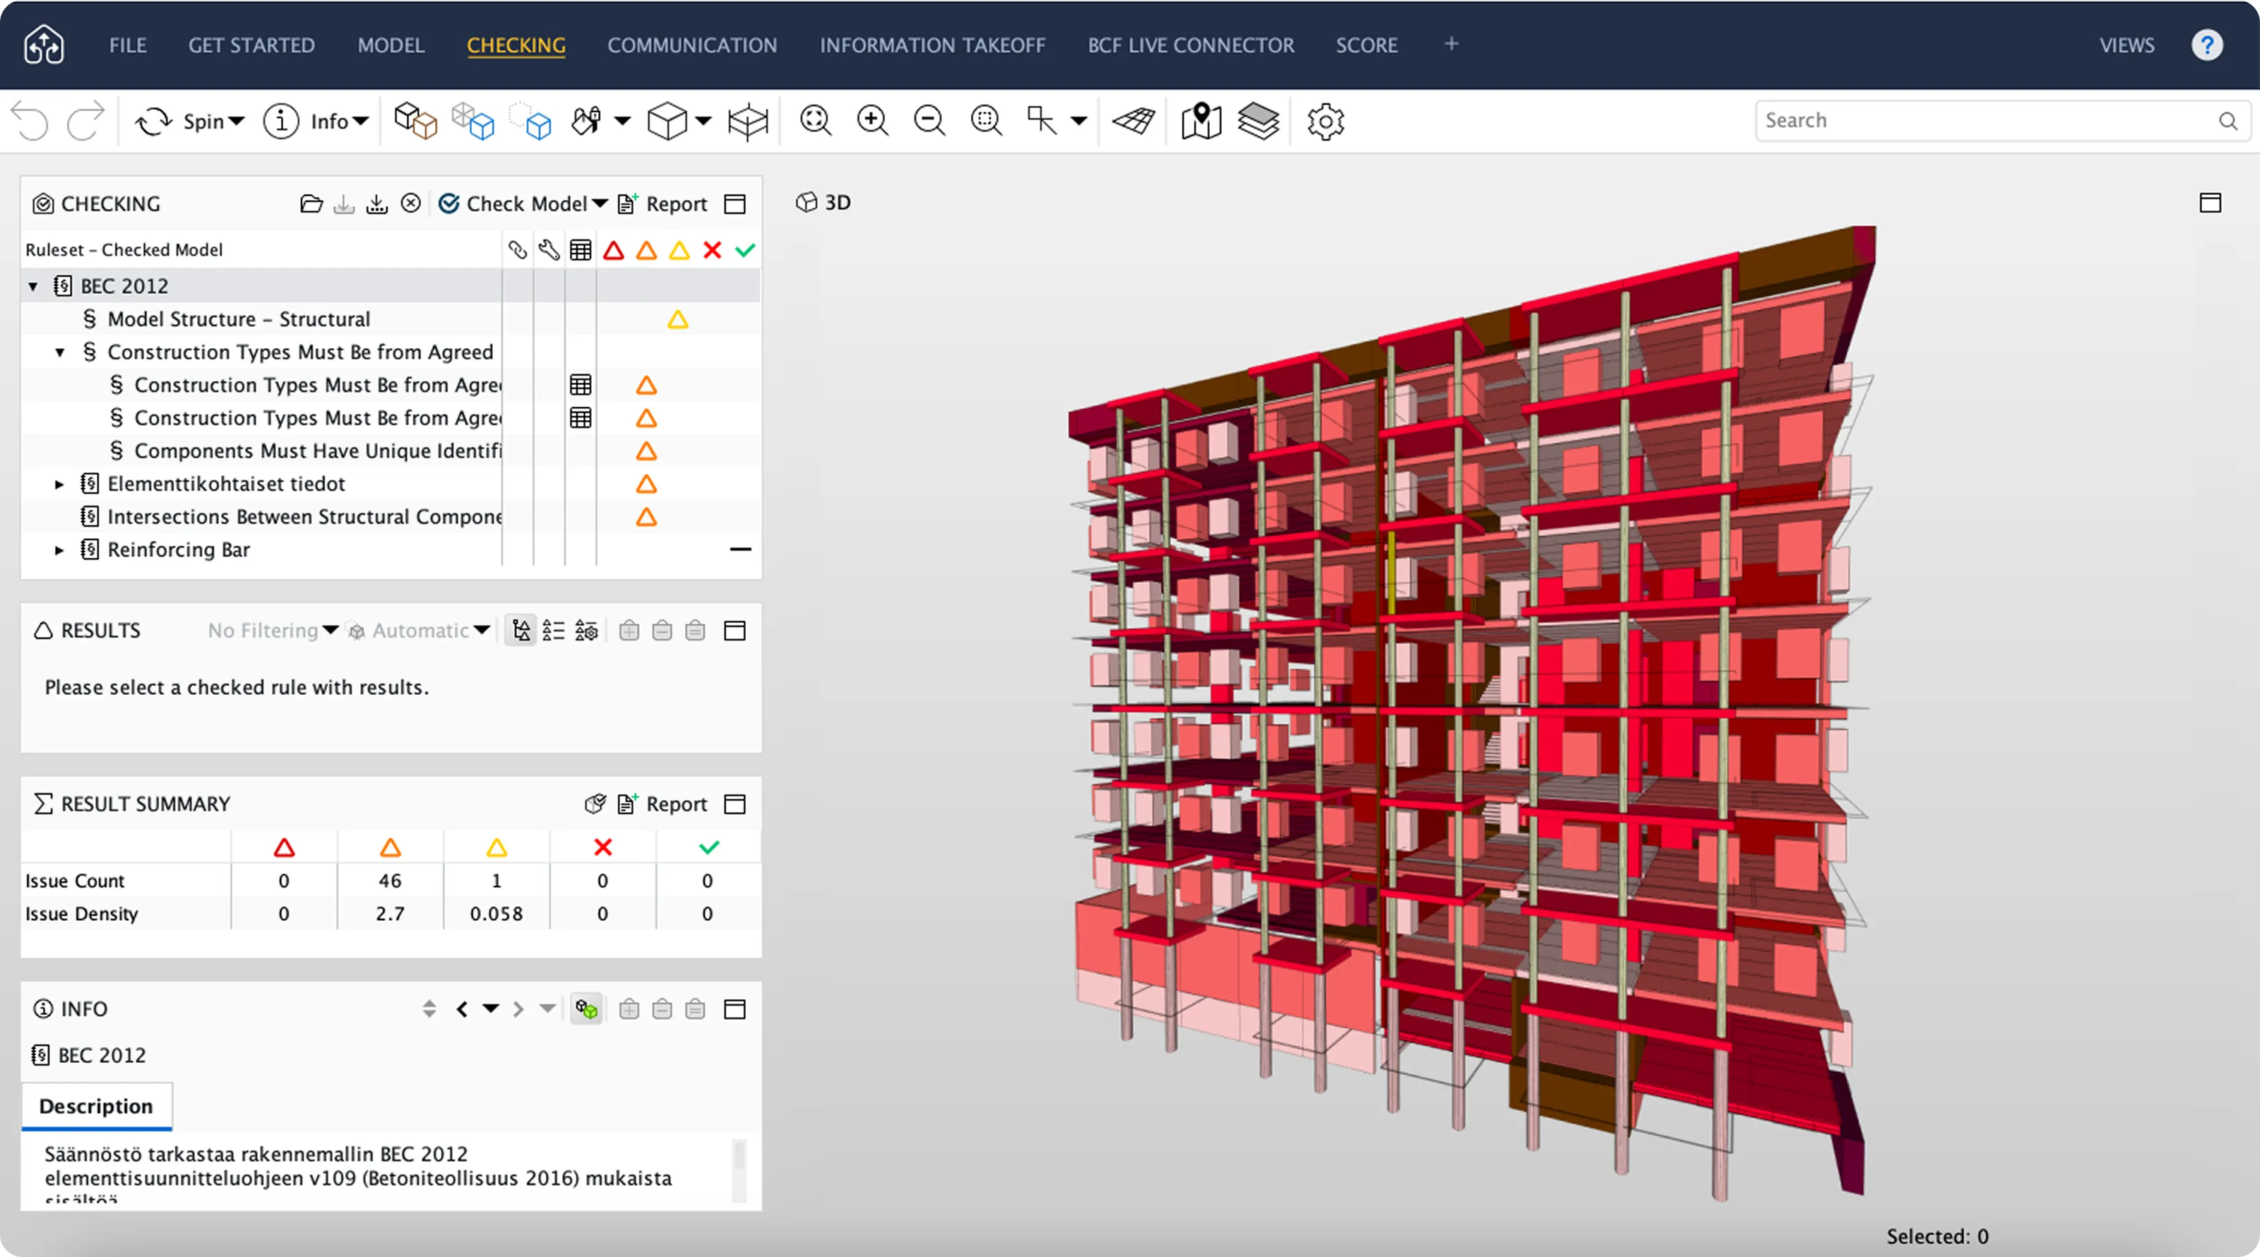Image resolution: width=2260 pixels, height=1257 pixels.
Task: Open the settings gear in toolbar
Action: [x=1325, y=121]
